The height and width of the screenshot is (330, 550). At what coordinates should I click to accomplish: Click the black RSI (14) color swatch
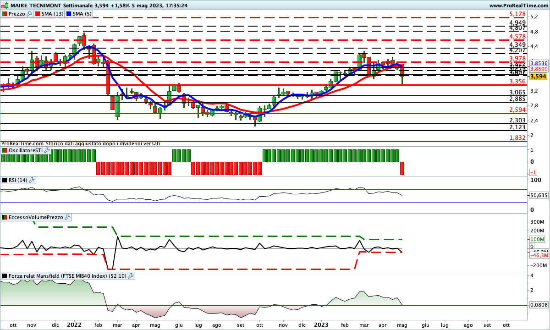[x=5, y=180]
